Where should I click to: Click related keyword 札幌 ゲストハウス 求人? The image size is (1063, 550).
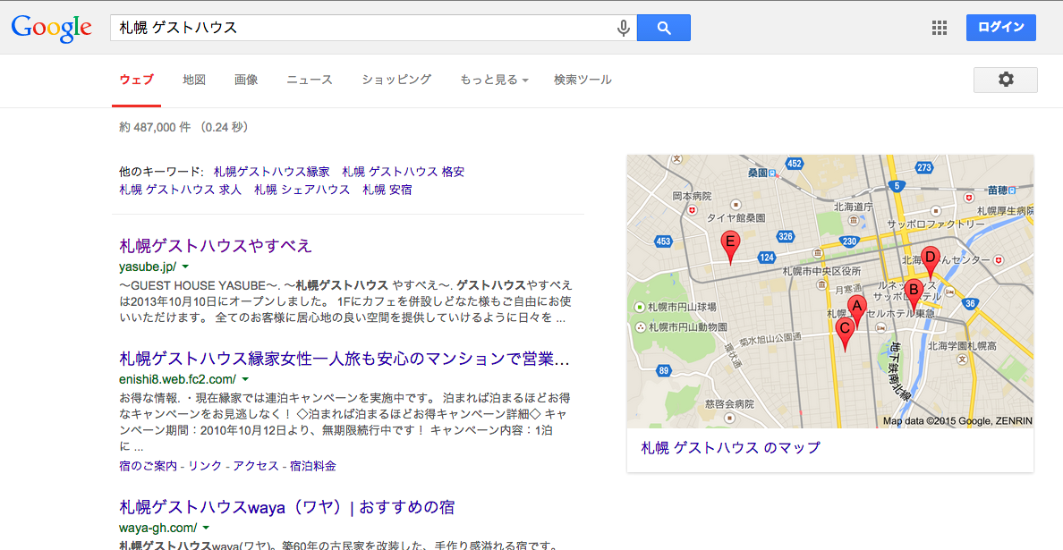181,190
